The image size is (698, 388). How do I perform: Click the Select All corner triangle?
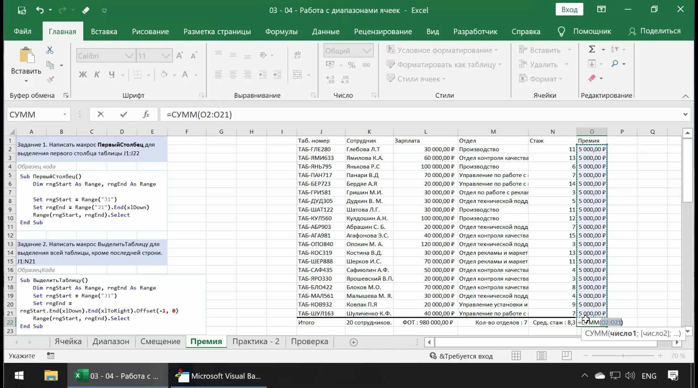(x=12, y=132)
